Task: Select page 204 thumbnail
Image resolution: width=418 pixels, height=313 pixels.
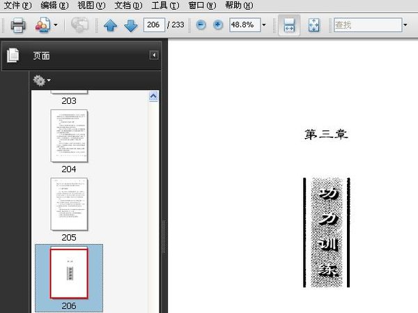Action: (69, 135)
